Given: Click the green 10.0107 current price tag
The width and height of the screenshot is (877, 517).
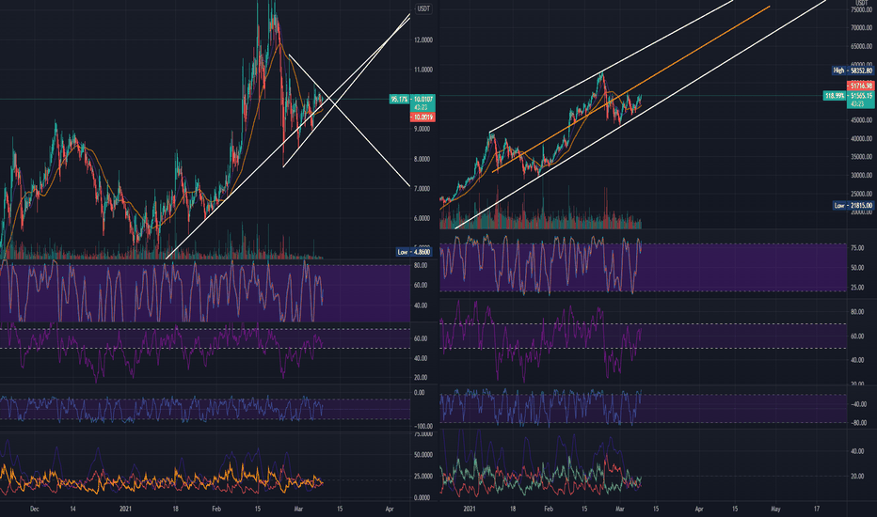Looking at the screenshot, I should (x=423, y=99).
